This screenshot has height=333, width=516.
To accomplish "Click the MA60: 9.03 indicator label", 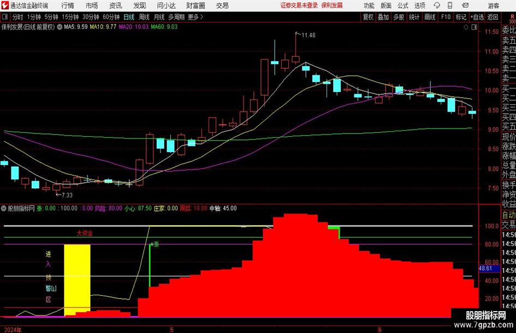I will click(164, 27).
